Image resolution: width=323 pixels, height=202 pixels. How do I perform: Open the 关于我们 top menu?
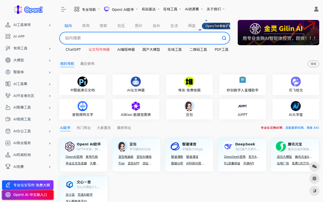[x=216, y=9]
